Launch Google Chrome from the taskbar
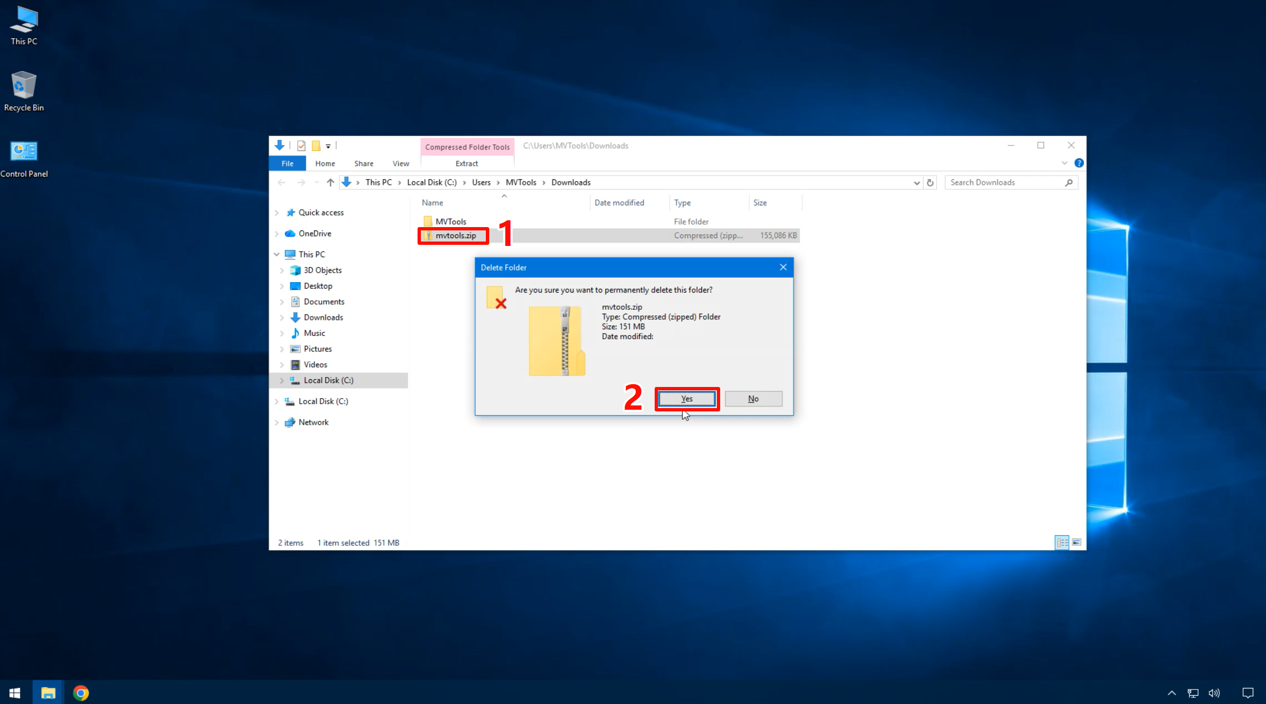Screen dimensions: 1266x704 (x=81, y=692)
